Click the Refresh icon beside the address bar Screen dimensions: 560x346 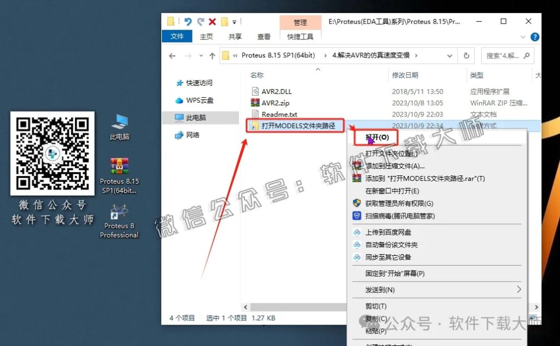coord(465,55)
